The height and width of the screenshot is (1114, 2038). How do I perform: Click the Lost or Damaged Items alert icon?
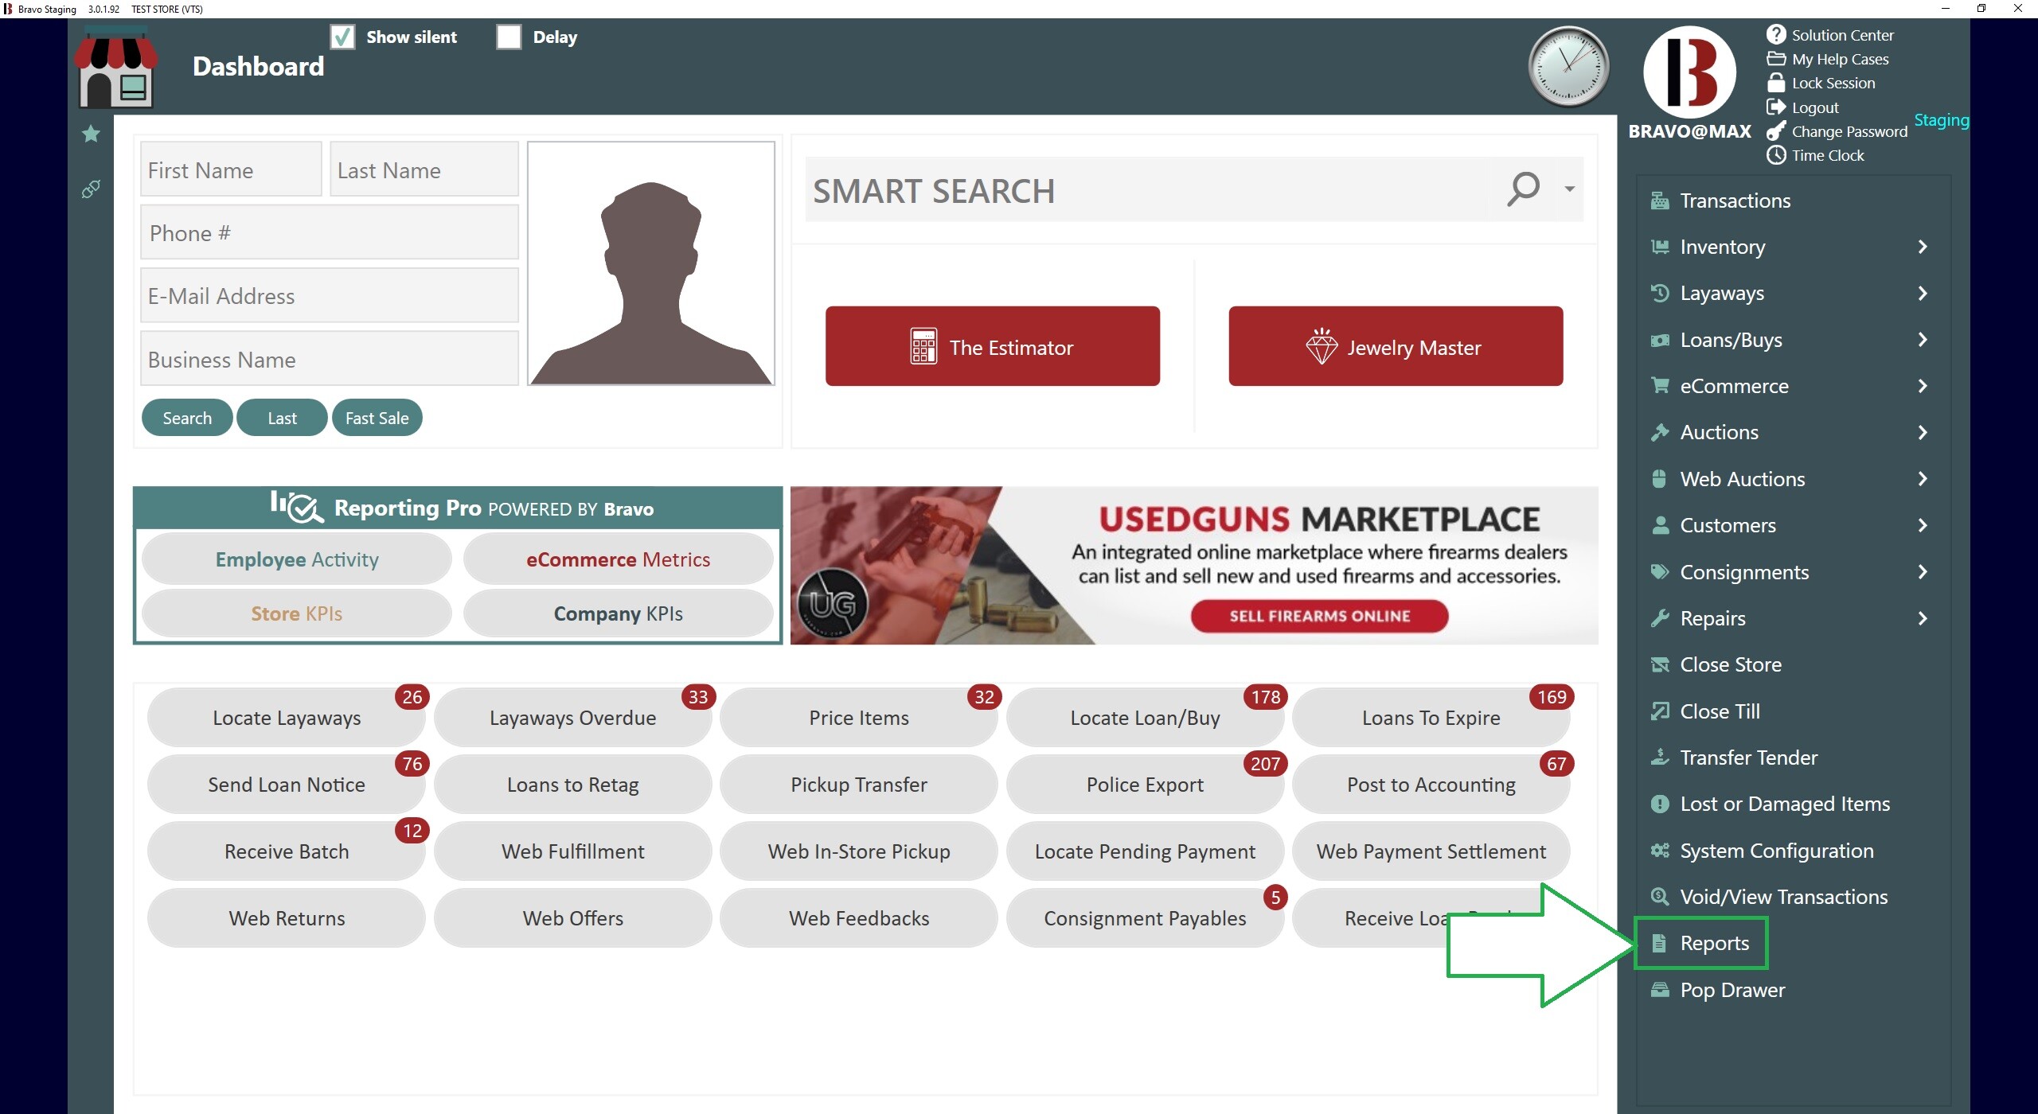click(x=1660, y=804)
